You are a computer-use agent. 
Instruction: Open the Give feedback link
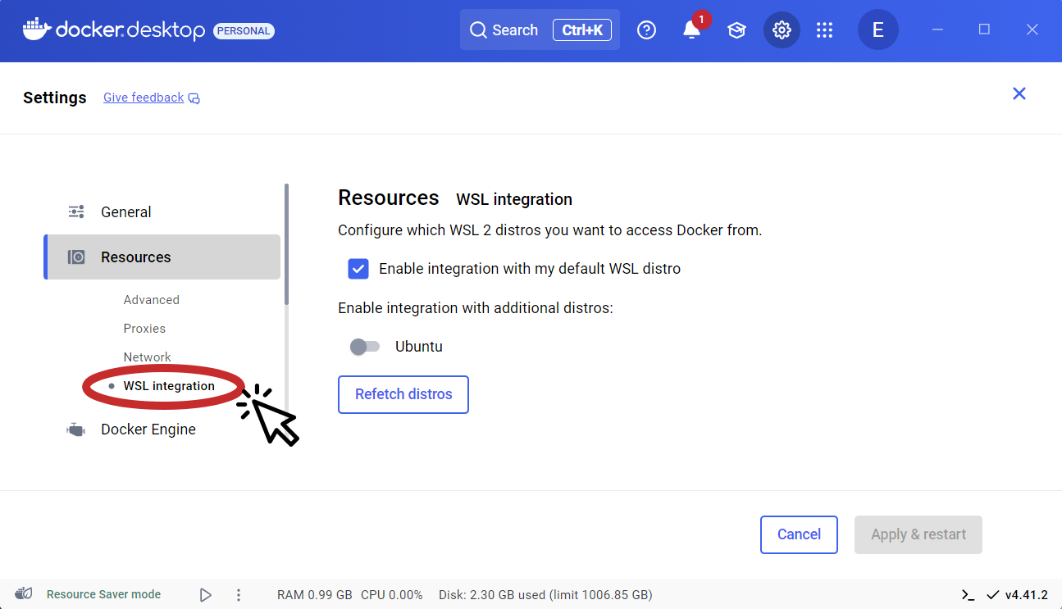click(x=144, y=97)
